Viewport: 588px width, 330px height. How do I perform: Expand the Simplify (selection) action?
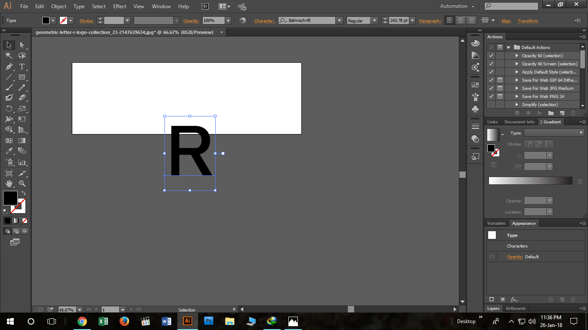point(517,104)
